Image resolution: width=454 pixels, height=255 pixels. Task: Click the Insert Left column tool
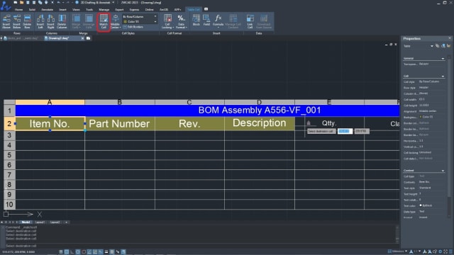[x=40, y=21]
